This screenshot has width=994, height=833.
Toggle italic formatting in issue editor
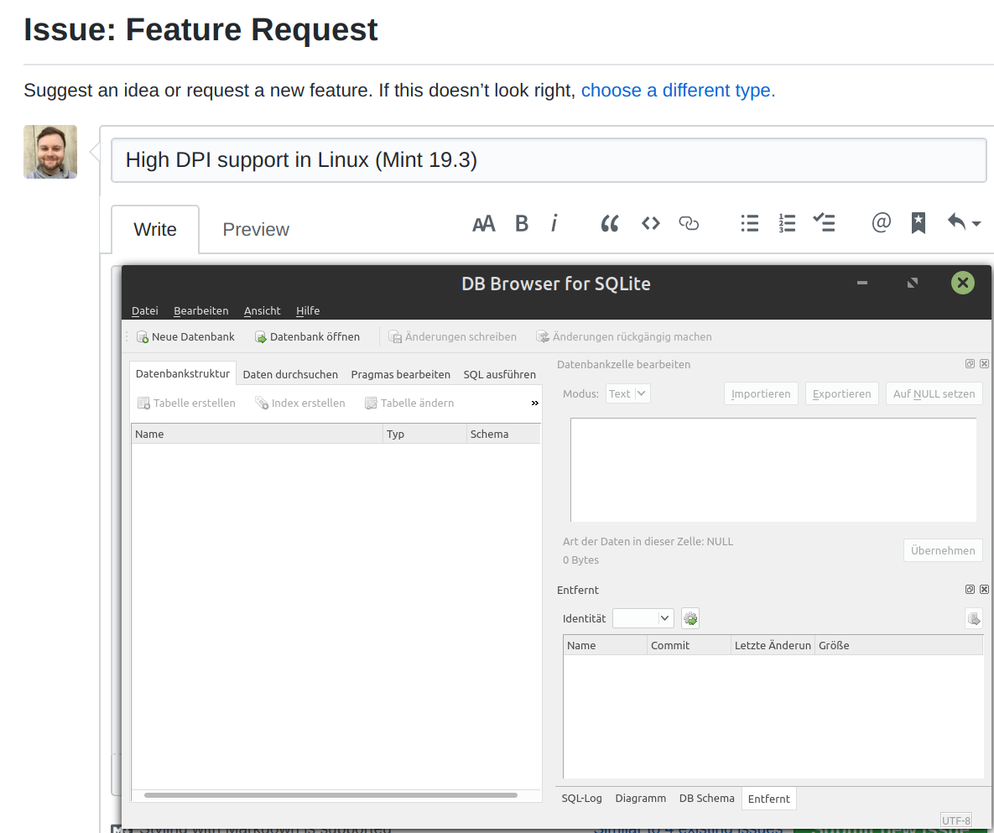(x=554, y=223)
